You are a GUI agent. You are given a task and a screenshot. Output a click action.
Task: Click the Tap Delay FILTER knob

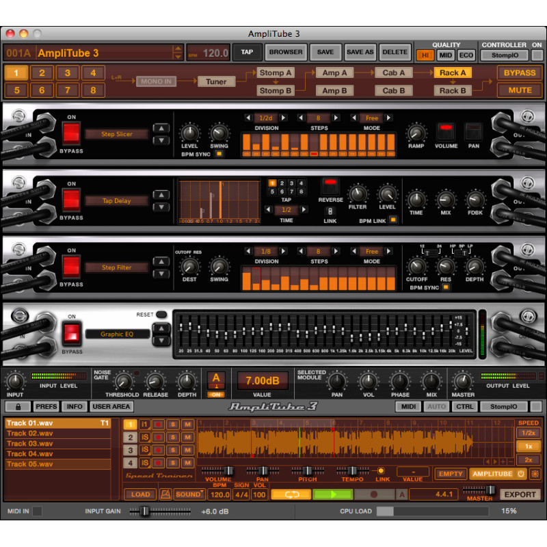(x=358, y=194)
